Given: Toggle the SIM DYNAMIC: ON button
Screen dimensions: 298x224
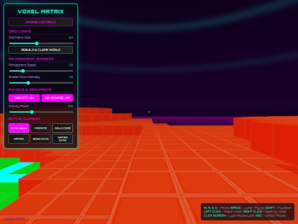Looking at the screenshot, I should (x=57, y=98).
